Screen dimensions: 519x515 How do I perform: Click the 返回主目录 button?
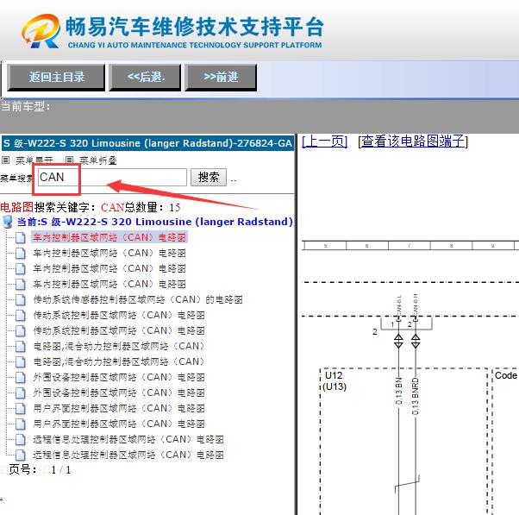coord(56,78)
